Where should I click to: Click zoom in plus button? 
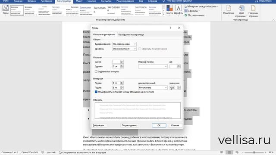coord(265,152)
